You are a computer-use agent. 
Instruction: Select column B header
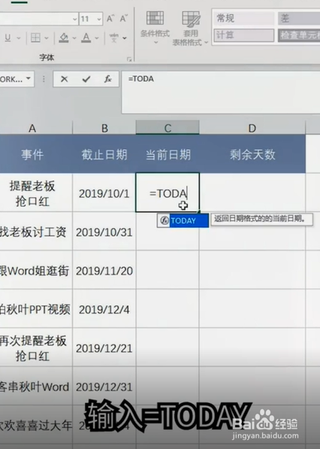click(x=104, y=128)
